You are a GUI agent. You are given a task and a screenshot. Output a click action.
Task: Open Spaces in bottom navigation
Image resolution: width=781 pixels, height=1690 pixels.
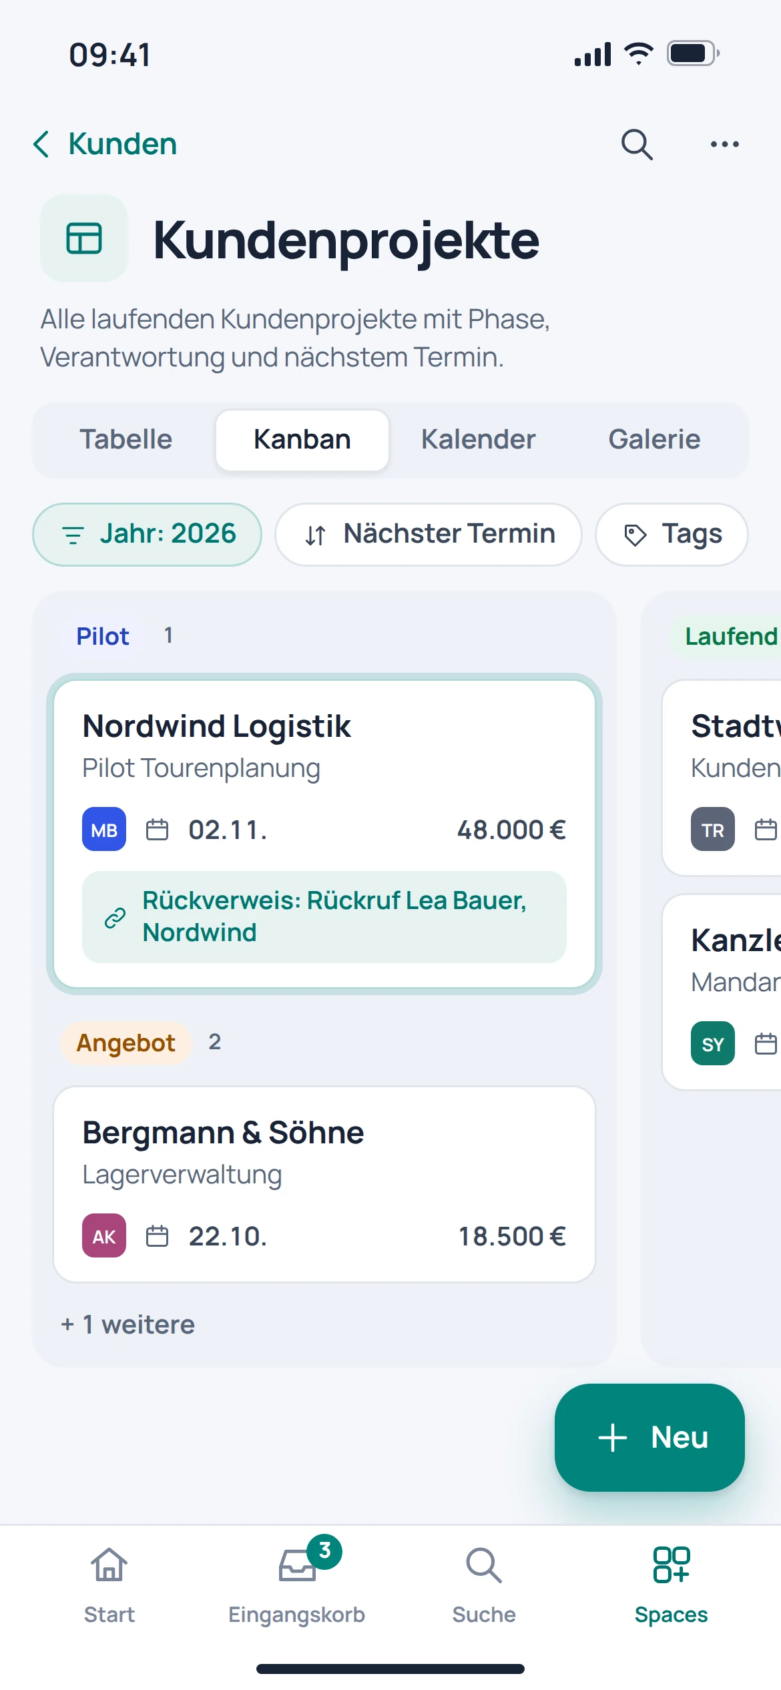tap(672, 1585)
